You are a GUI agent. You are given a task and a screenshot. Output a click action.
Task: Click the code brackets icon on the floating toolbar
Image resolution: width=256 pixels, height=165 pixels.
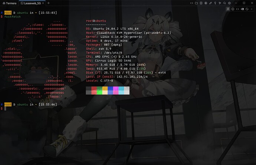tap(237, 9)
